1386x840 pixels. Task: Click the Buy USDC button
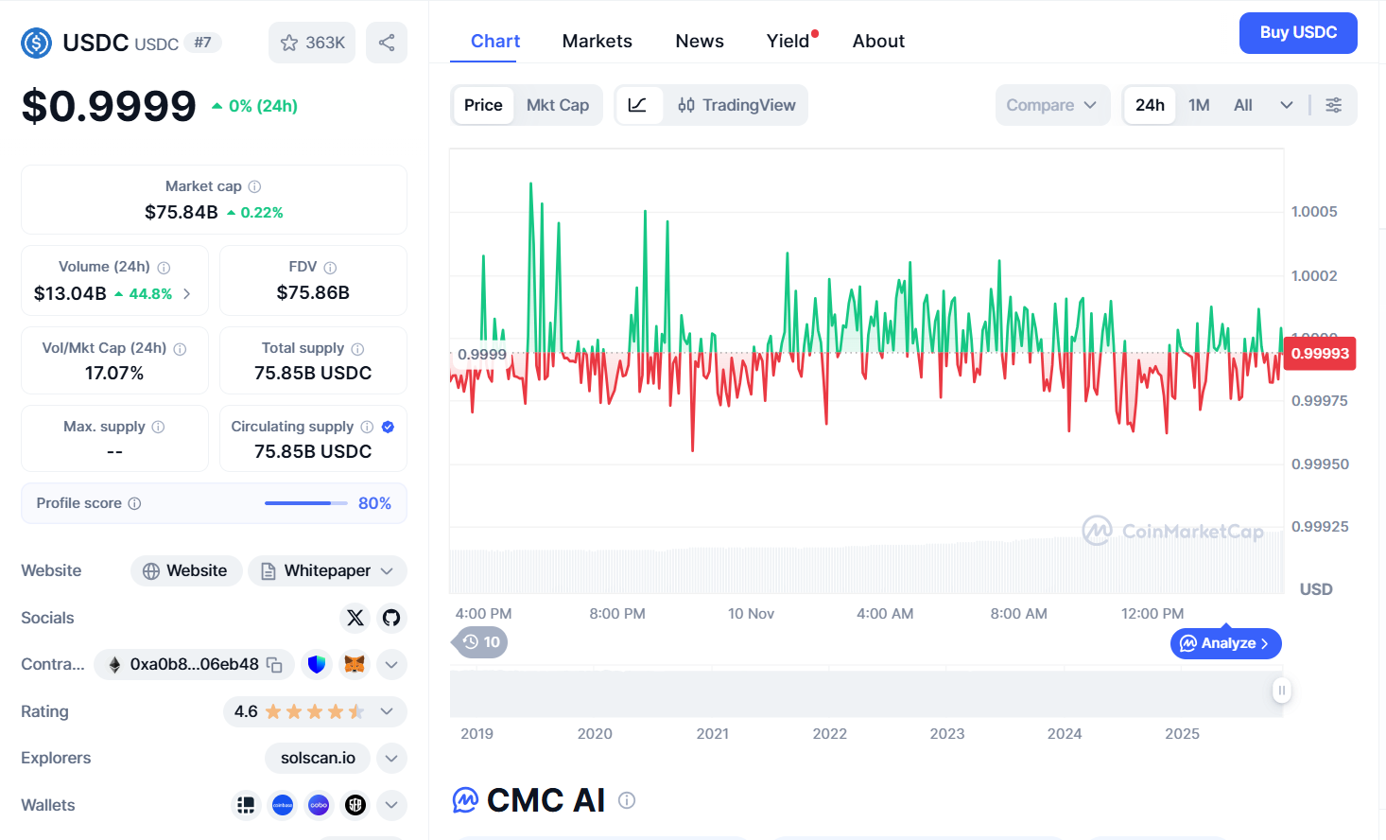pos(1297,33)
